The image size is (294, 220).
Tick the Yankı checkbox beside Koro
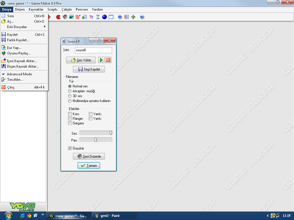point(90,114)
